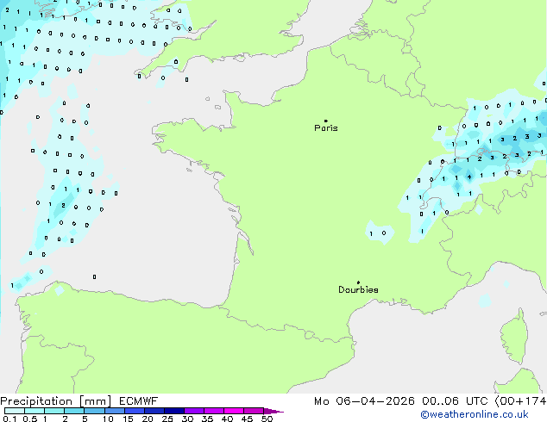Image resolution: width=547 pixels, height=422 pixels.
Task: Select the 0.5–1 mm legend color segment
Action: [x=35, y=411]
